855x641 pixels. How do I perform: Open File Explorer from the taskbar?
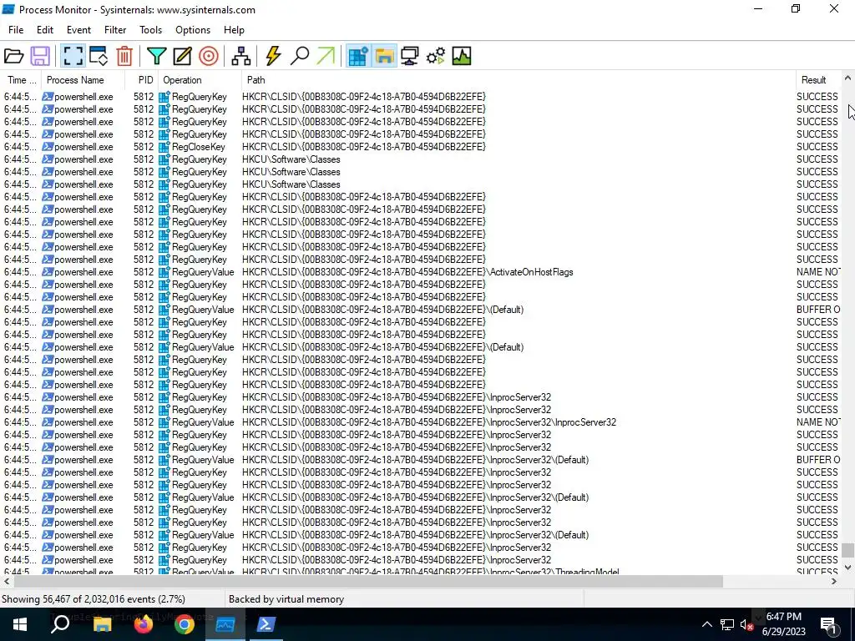pyautogui.click(x=102, y=624)
